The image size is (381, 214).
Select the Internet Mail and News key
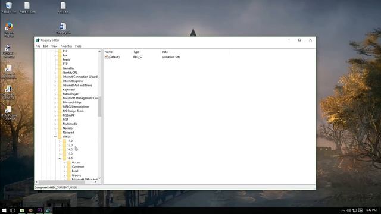click(77, 86)
